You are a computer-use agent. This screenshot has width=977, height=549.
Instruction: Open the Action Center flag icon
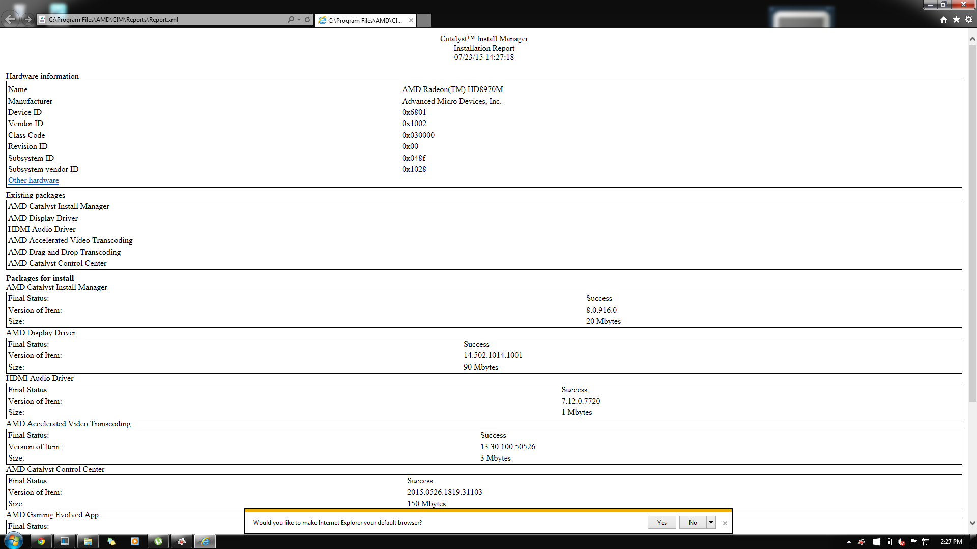(913, 542)
